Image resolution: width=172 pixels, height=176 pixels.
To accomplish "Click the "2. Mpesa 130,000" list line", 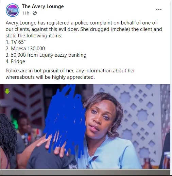I will point(25,49).
